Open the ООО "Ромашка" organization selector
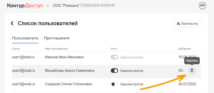Image resolution: width=214 pixels, height=93 pixels. point(84,5)
